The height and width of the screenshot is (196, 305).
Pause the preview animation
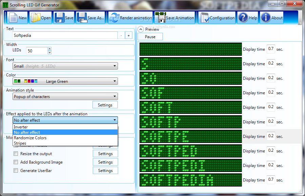(150, 37)
